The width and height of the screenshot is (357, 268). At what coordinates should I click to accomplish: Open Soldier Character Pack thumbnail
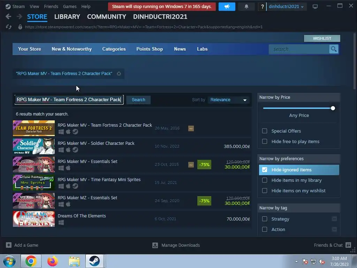pyautogui.click(x=34, y=147)
